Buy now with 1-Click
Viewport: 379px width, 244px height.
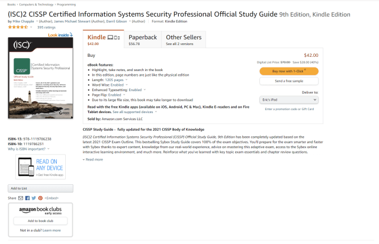coord(288,71)
